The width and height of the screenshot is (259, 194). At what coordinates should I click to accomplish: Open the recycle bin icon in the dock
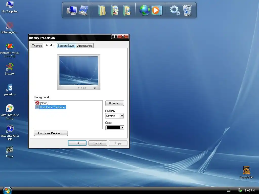(187, 10)
